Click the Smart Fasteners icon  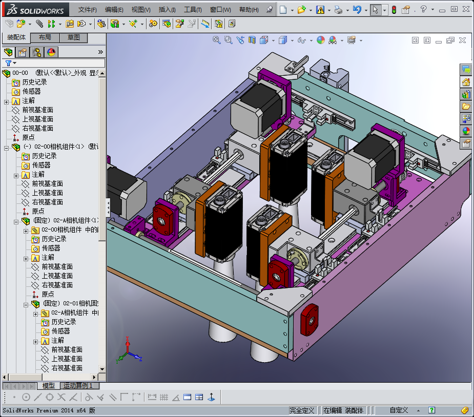pyautogui.click(x=70, y=24)
